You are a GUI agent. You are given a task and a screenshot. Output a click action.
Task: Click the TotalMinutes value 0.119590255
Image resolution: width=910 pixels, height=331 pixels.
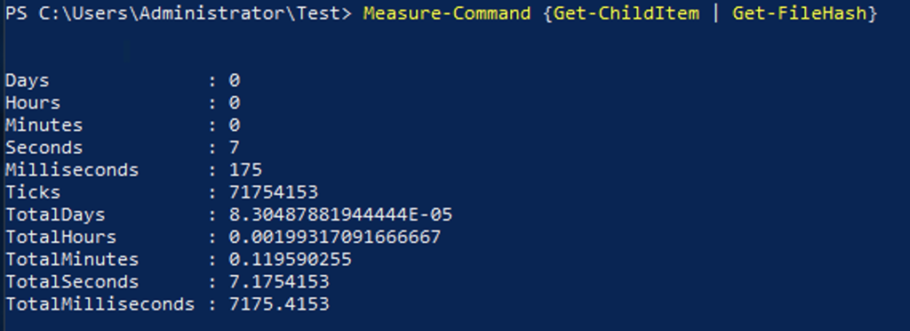click(x=291, y=259)
